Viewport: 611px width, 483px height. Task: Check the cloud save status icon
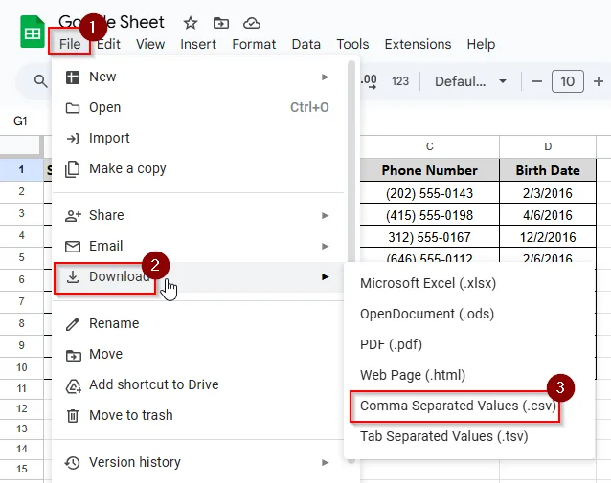pyautogui.click(x=251, y=23)
